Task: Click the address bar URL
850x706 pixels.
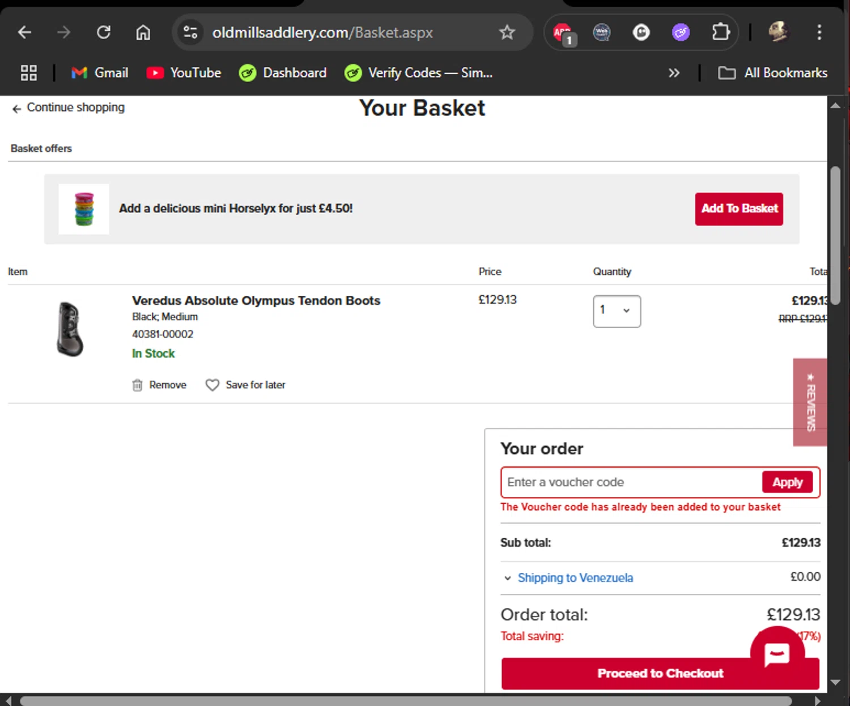Action: point(322,32)
